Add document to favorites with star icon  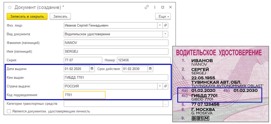coord(10,7)
